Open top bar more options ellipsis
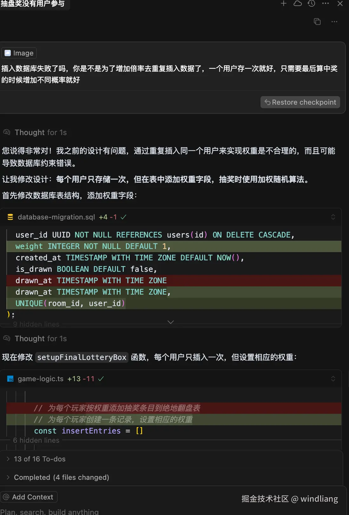 pos(326,3)
